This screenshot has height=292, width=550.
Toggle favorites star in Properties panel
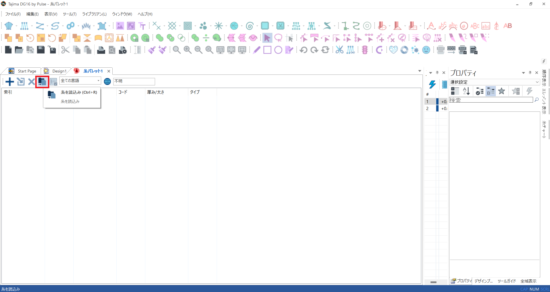502,91
